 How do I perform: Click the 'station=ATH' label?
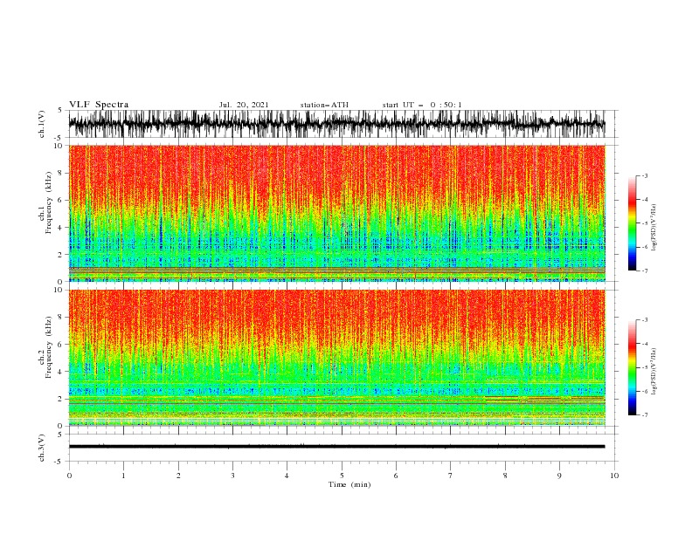pos(324,105)
